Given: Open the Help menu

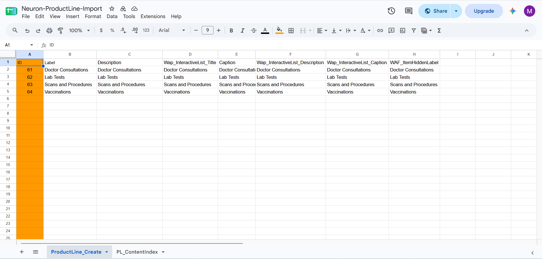Looking at the screenshot, I should coord(176,16).
